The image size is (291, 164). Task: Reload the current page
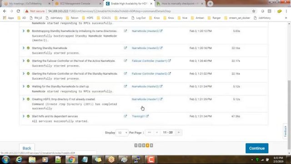(18, 11)
